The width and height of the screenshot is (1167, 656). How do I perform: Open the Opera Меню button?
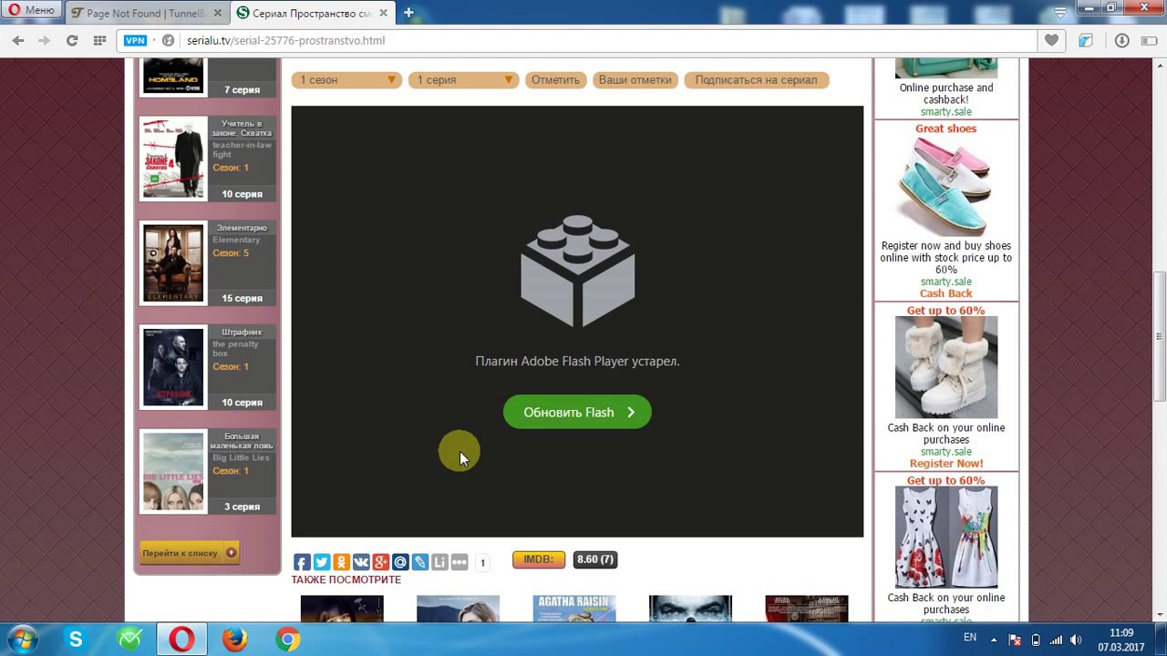32,10
